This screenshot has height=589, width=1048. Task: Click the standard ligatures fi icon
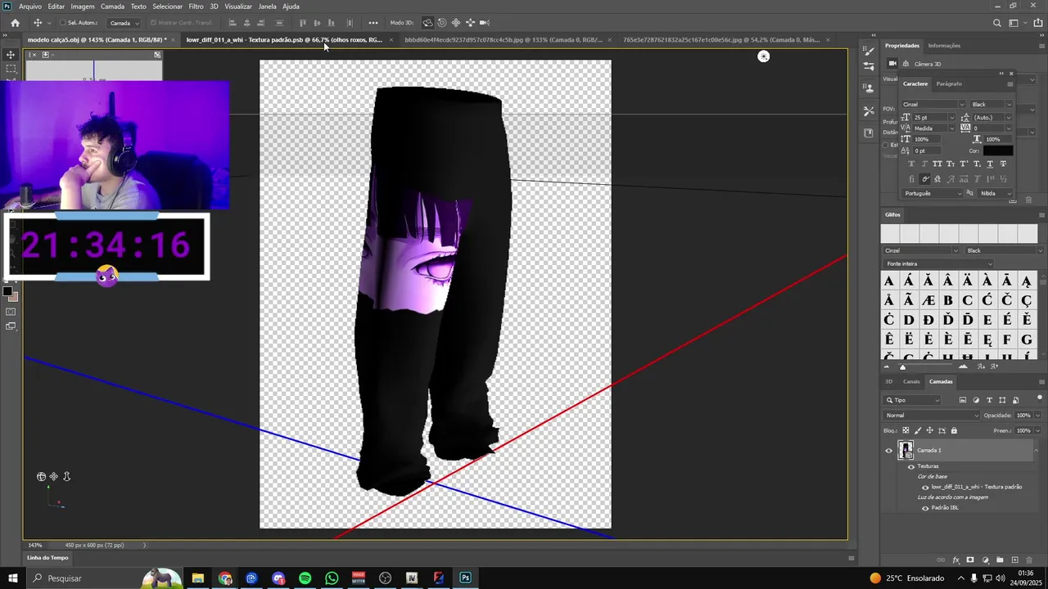911,179
